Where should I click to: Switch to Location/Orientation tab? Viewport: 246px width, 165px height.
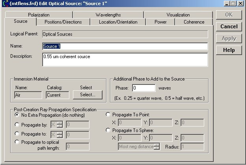point(118,22)
